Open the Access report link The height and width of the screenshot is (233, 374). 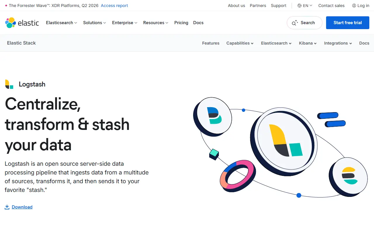click(x=114, y=6)
